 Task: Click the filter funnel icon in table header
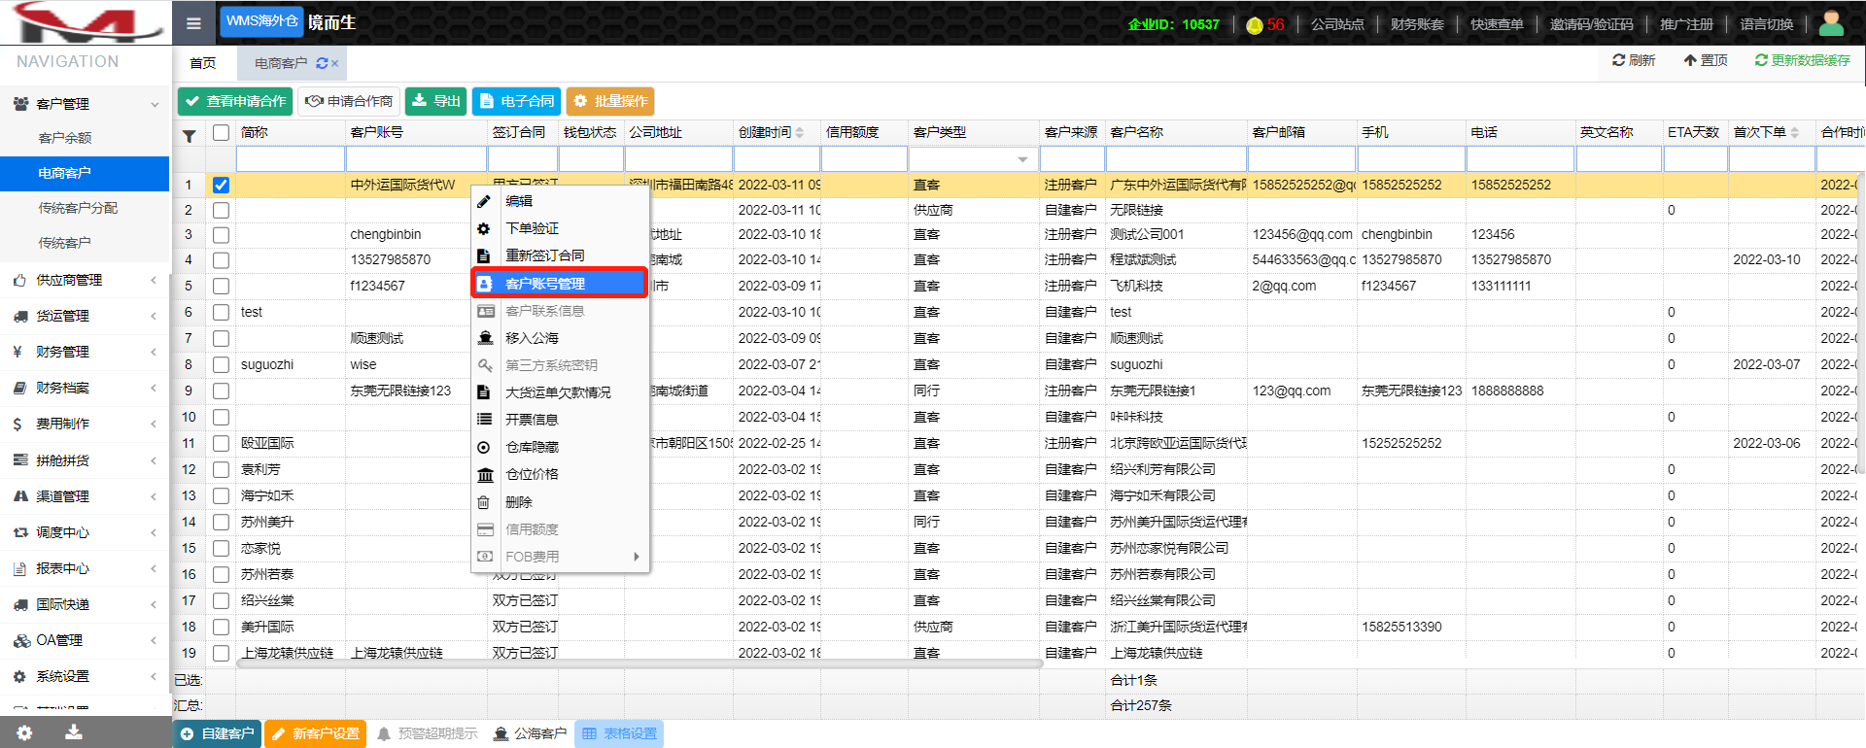[x=190, y=135]
